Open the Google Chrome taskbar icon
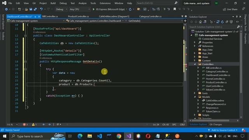The image size is (249, 140). pyautogui.click(x=119, y=136)
